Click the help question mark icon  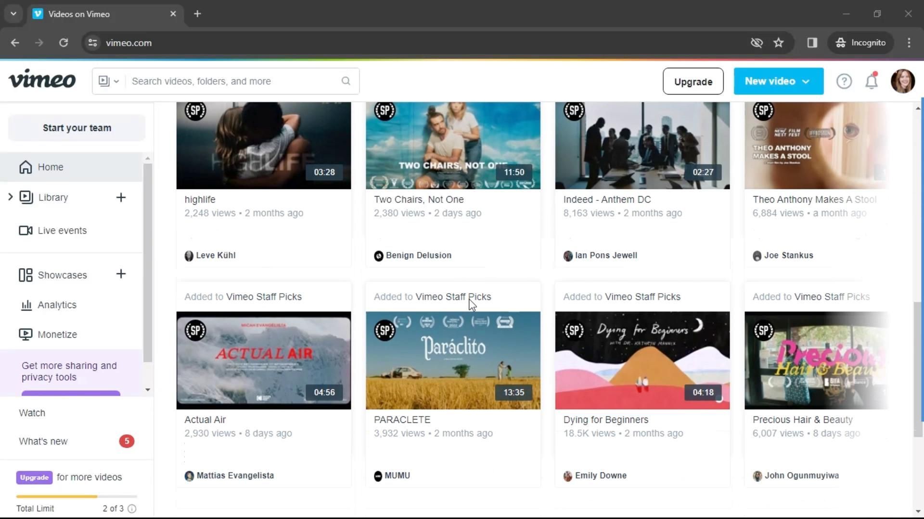(844, 81)
